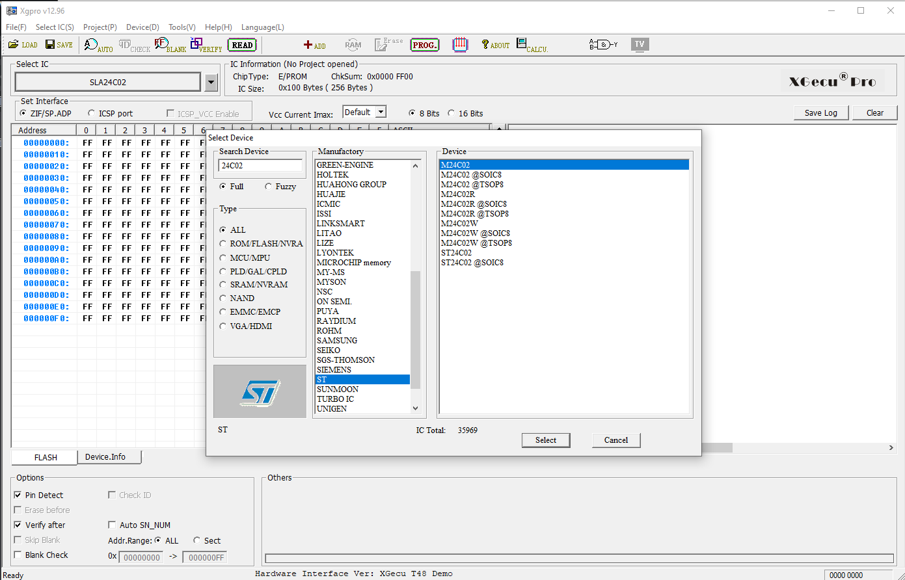The height and width of the screenshot is (580, 905).
Task: Switch to the FLASH tab
Action: tap(46, 457)
